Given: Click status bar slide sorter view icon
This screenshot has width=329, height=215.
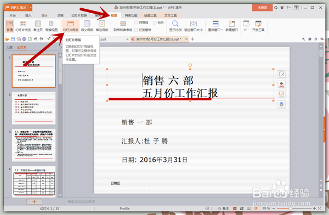Looking at the screenshot, I should (x=242, y=208).
